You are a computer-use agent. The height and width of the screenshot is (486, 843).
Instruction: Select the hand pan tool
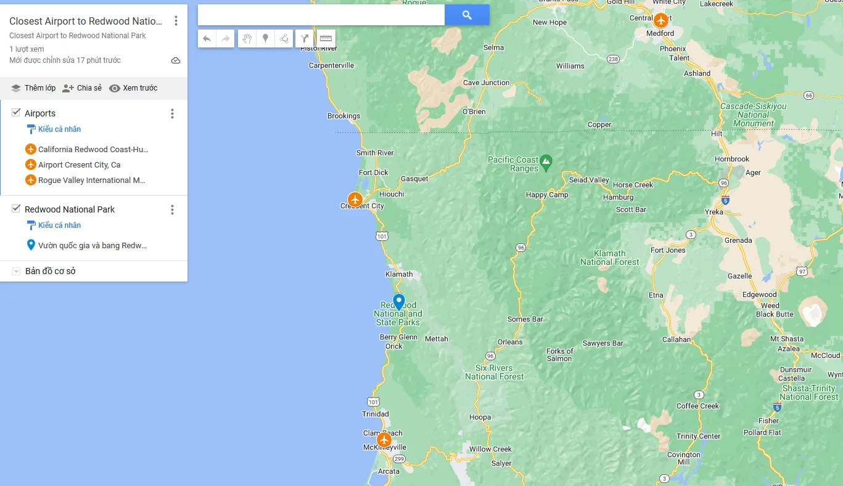tap(247, 39)
